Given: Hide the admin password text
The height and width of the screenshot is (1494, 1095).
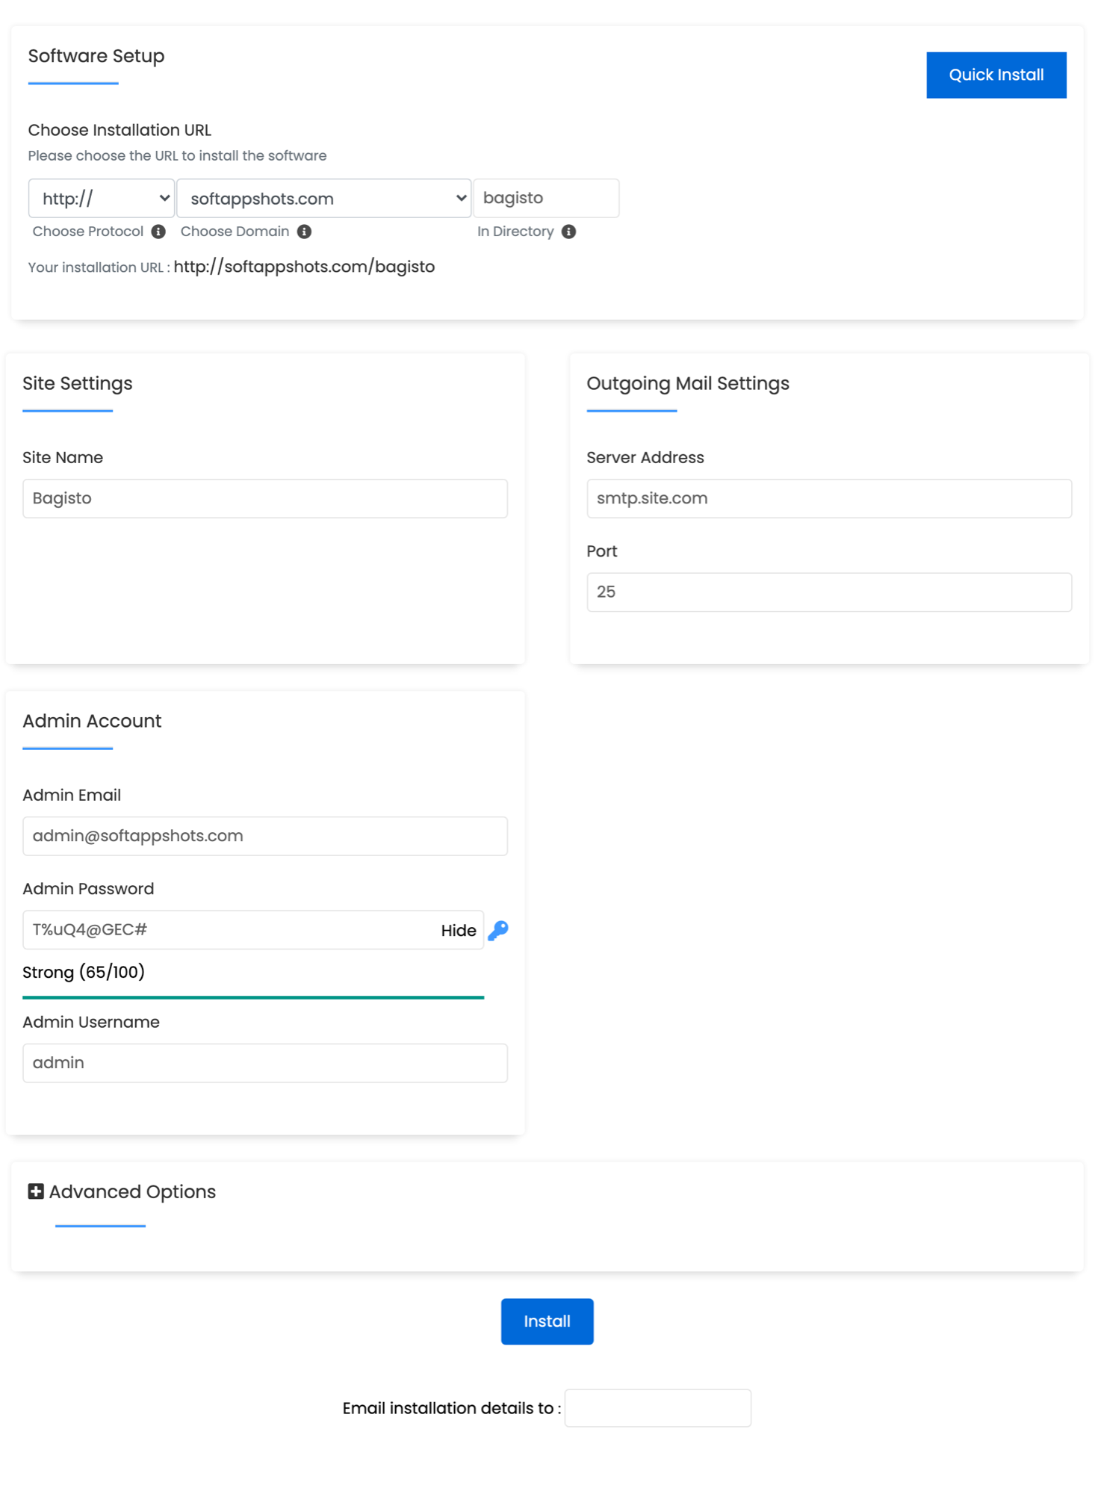Looking at the screenshot, I should point(459,931).
